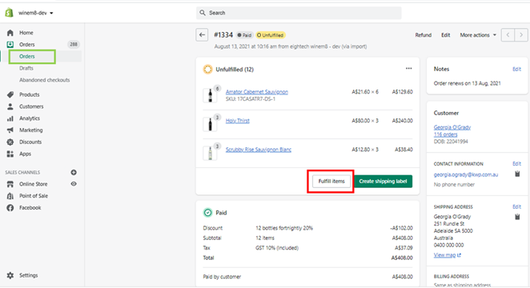Copy email with the clipboard icon
Screen dimensions: 530x288
click(517, 174)
